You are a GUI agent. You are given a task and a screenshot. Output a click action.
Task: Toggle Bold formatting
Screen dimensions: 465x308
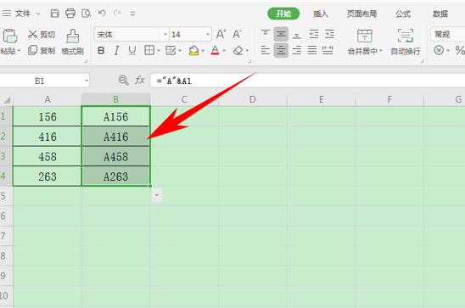pyautogui.click(x=101, y=51)
